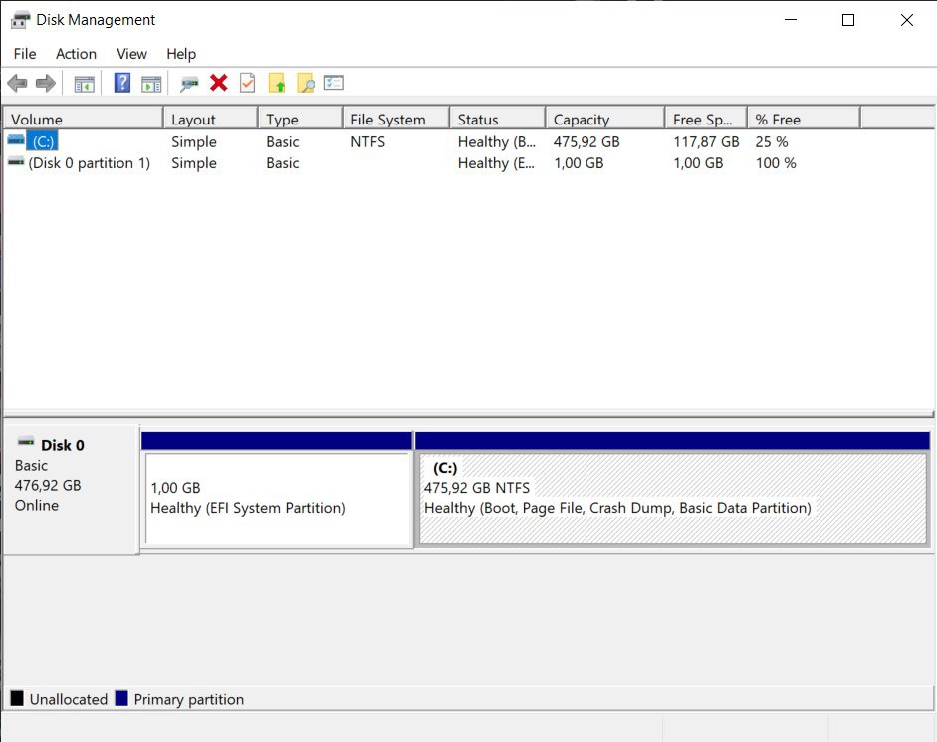Select the (C:) volume in the list
Screen dimensions: 937x742
click(x=43, y=141)
